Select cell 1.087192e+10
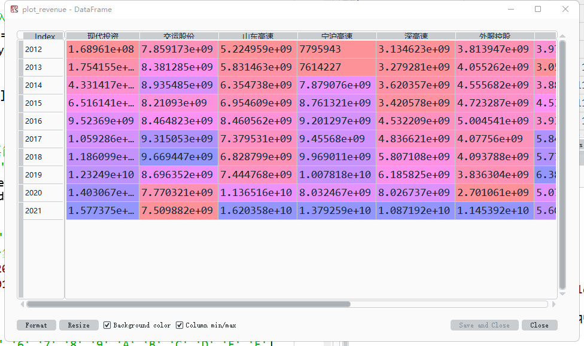 point(416,210)
